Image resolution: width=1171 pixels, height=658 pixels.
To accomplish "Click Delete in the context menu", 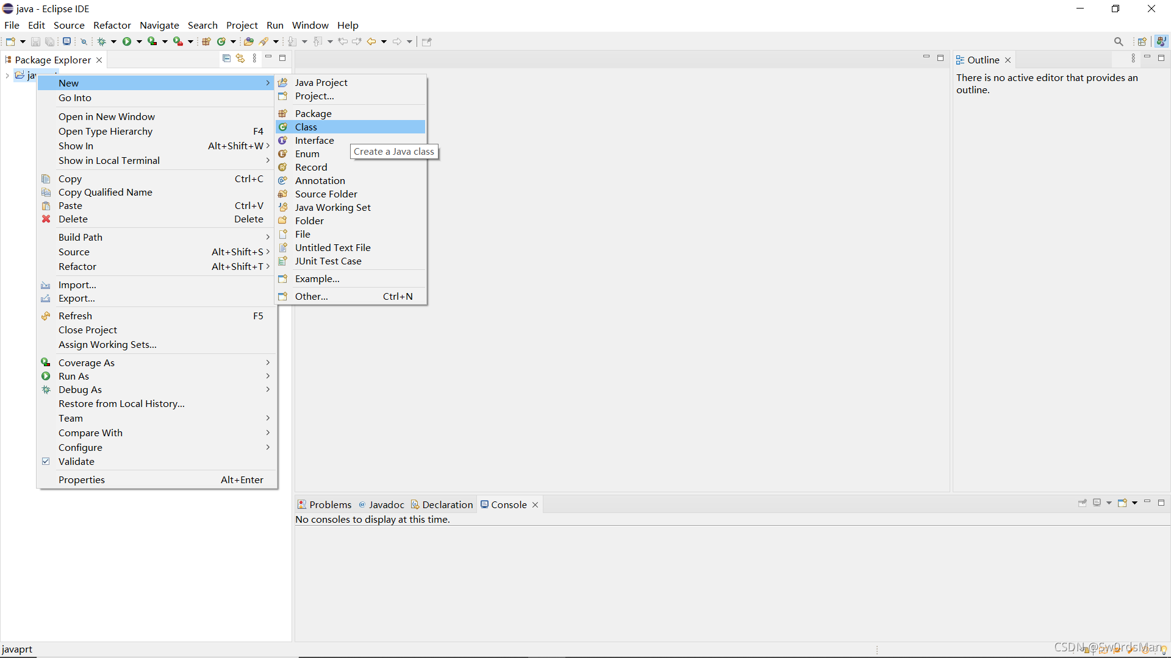I will coord(156,219).
